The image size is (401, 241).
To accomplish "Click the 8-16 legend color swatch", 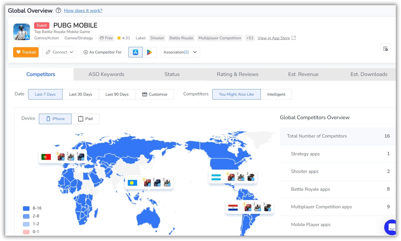I will (x=26, y=208).
